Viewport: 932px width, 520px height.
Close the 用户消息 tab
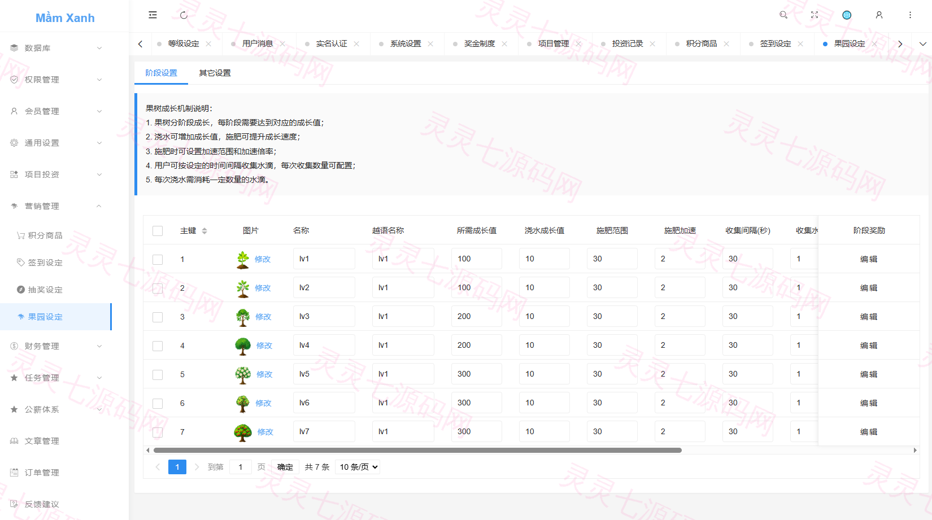point(282,44)
